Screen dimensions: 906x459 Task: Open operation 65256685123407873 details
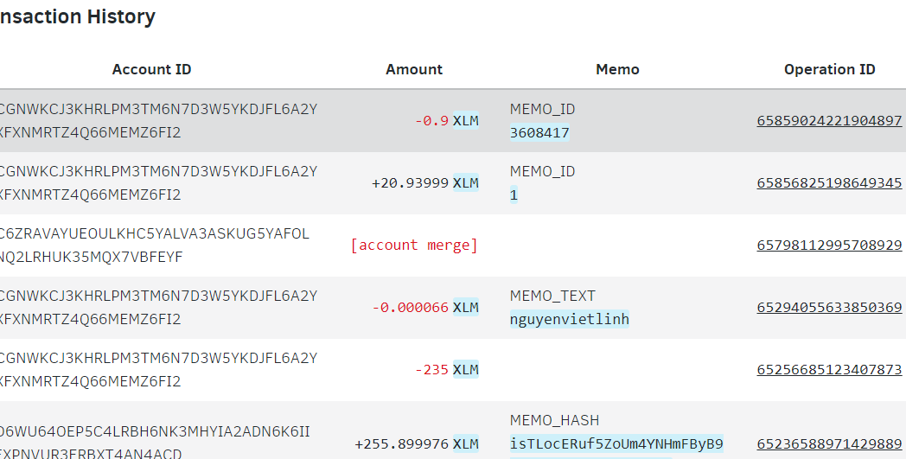click(829, 370)
